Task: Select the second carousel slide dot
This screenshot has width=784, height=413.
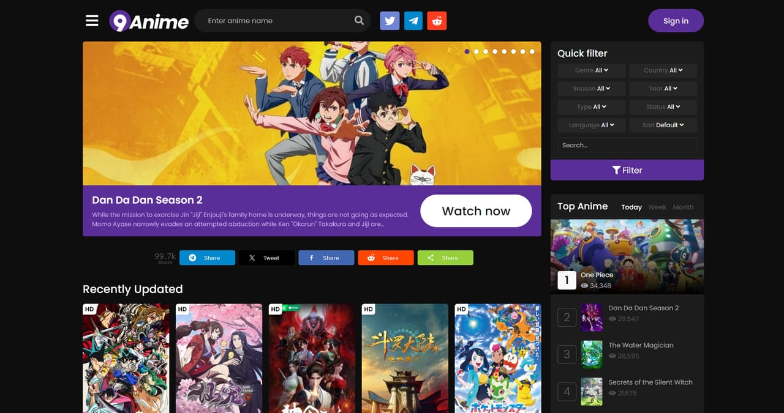Action: coord(477,51)
